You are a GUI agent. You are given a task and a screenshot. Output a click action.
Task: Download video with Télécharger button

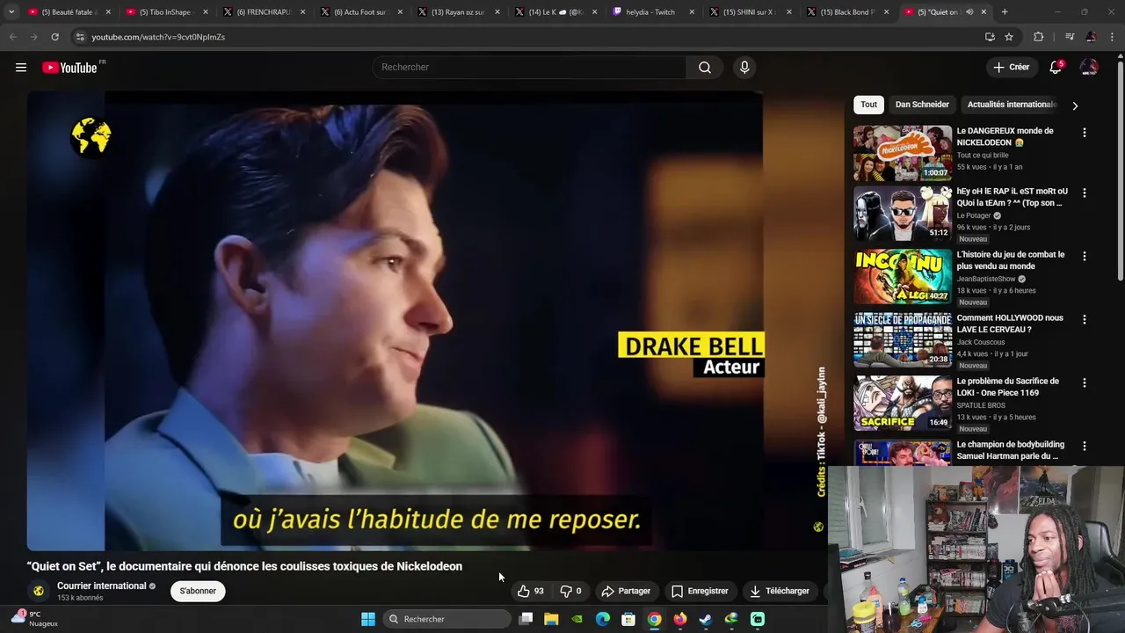(780, 591)
